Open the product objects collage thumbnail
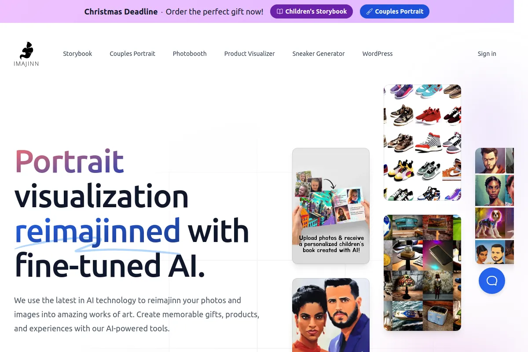 422,273
